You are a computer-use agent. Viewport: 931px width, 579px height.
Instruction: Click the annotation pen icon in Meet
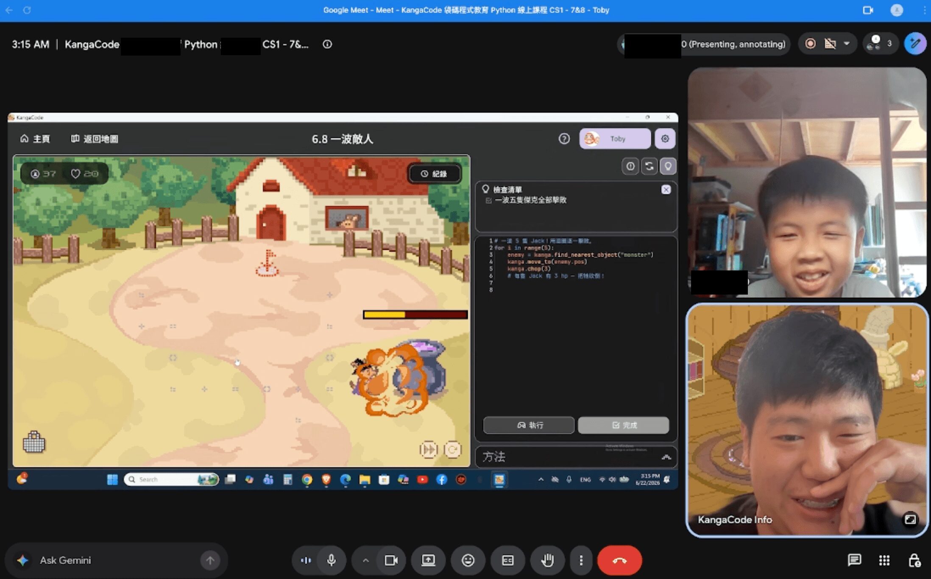[x=915, y=44]
